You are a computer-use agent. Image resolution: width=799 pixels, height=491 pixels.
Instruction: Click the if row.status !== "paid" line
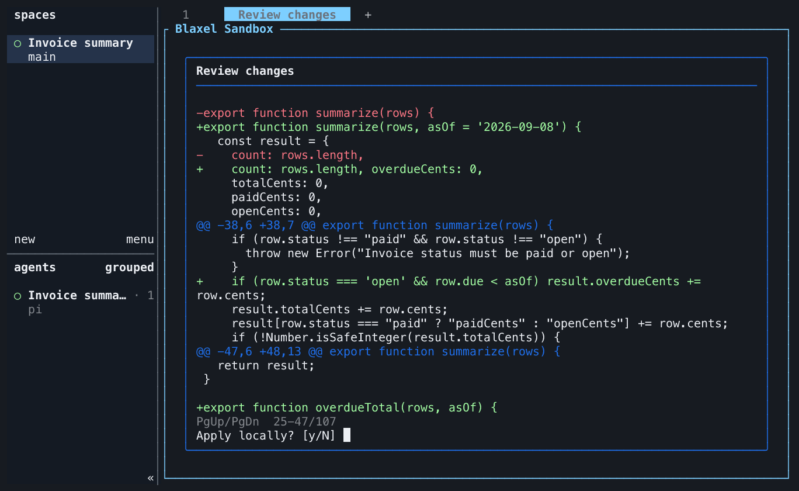(x=417, y=240)
